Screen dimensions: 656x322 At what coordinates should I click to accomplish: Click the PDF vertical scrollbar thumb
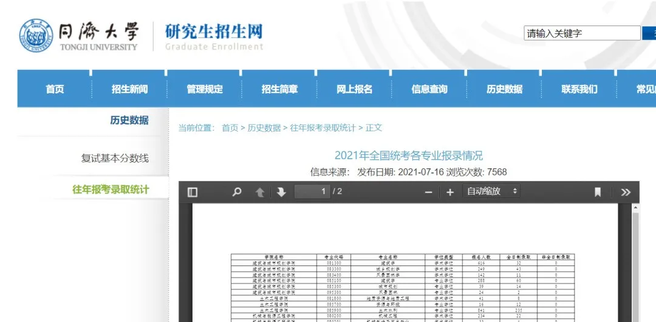point(635,268)
